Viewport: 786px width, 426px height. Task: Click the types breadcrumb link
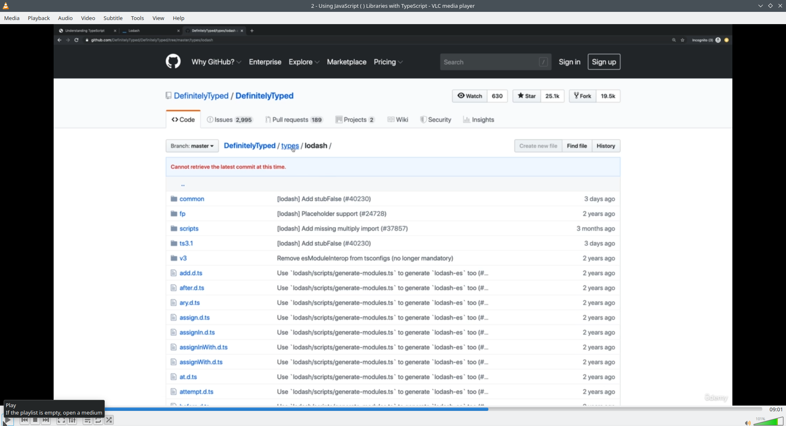(x=290, y=146)
